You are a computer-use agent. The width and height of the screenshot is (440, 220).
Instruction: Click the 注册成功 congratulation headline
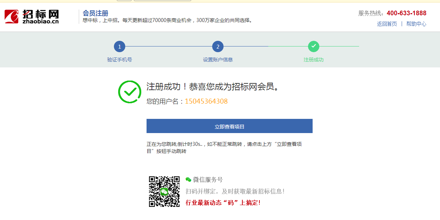point(212,87)
